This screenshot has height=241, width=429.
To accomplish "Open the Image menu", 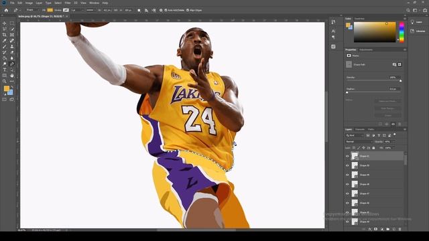I will pos(29,3).
